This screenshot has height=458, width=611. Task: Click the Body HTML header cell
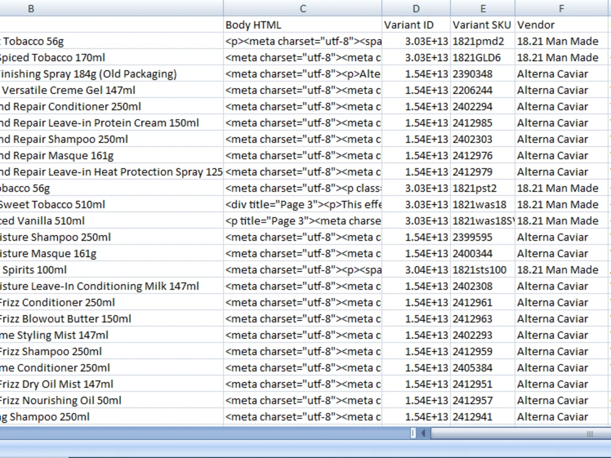click(x=303, y=24)
